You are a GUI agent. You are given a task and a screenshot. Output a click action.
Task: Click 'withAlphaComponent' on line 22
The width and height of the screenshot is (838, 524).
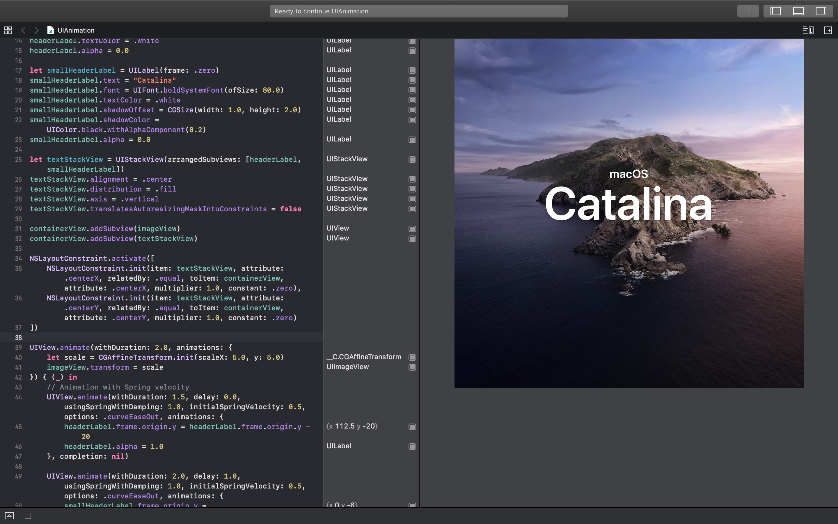[146, 130]
